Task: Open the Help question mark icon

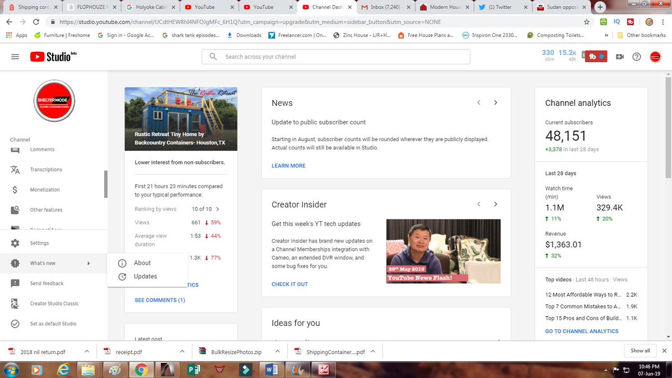Action: (x=637, y=57)
